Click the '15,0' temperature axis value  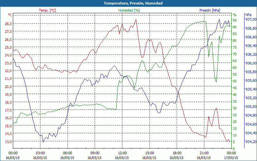pyautogui.click(x=9, y=126)
